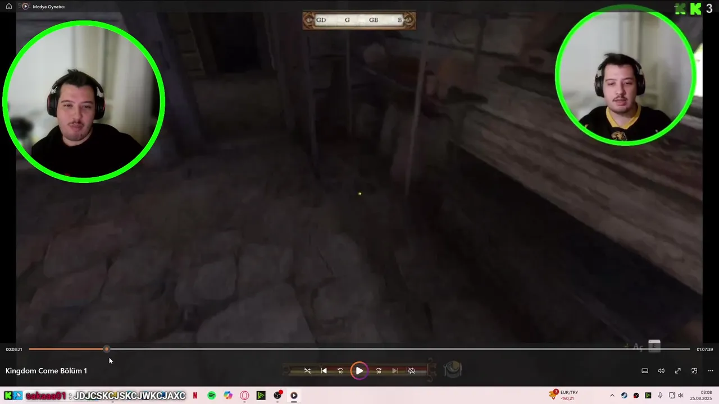
Task: Open network settings from tray
Action: pos(672,396)
